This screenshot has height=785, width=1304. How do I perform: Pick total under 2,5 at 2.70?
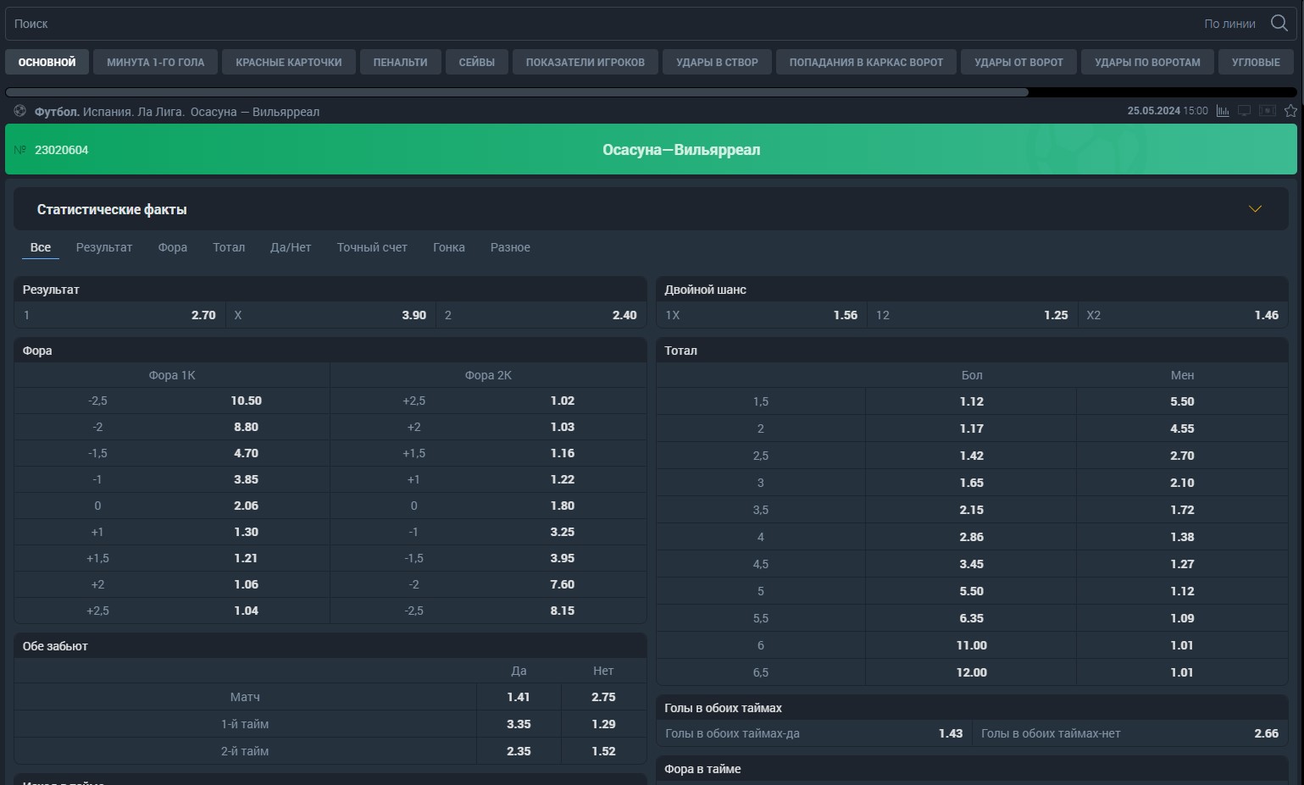(1182, 456)
